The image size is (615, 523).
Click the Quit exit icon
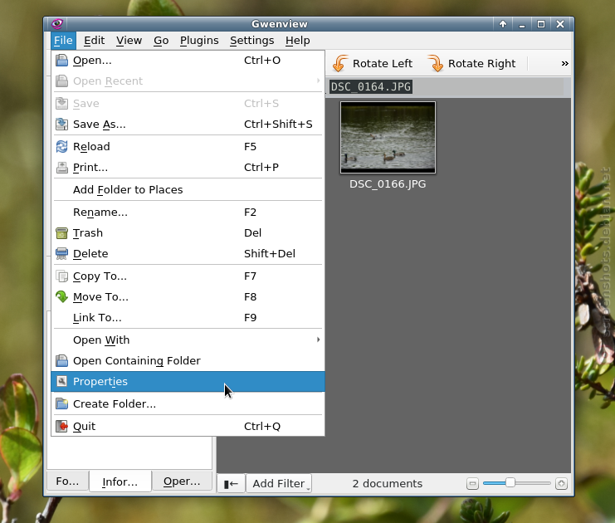pos(61,426)
